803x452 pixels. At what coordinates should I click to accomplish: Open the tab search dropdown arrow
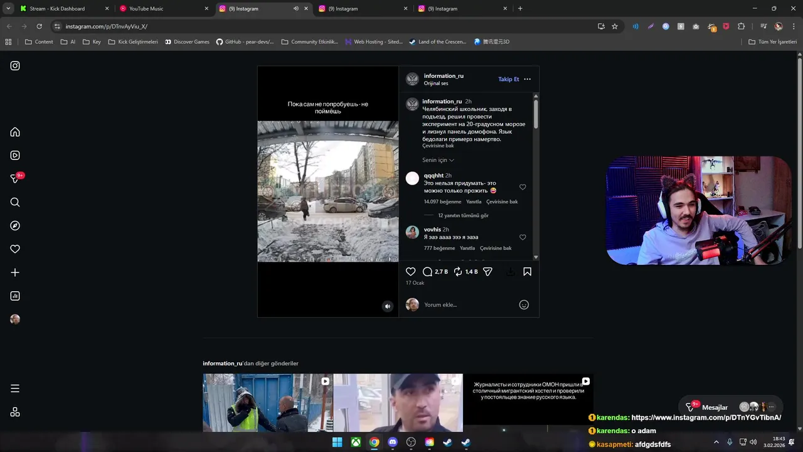coord(8,9)
